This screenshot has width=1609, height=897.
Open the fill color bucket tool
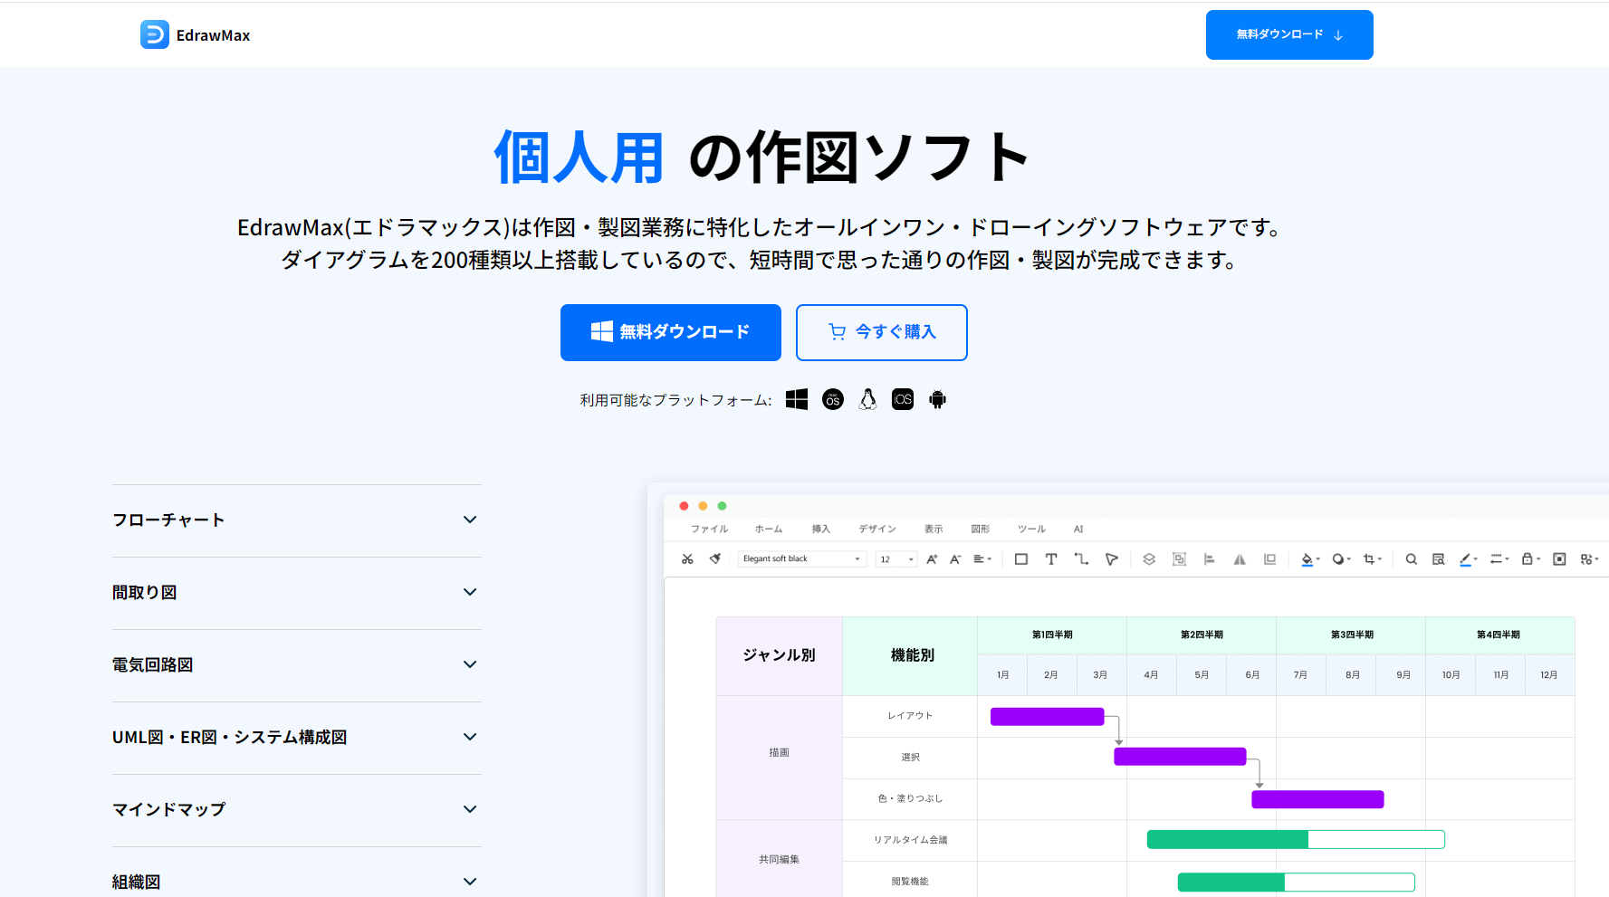point(1310,559)
